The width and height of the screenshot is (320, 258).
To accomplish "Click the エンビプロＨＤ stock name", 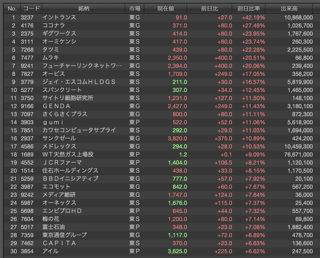I will point(62,211).
